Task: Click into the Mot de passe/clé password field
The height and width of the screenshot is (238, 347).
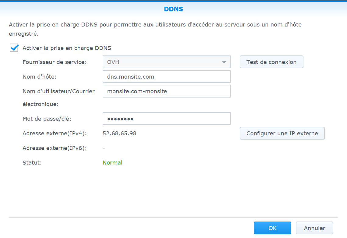Action: 166,119
